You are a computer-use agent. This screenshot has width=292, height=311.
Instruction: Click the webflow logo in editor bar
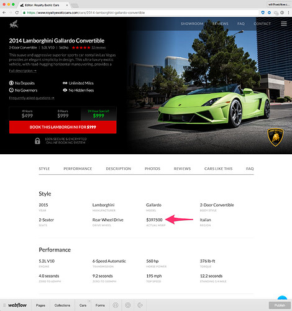click(x=17, y=305)
